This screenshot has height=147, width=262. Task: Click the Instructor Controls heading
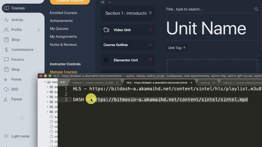click(65, 64)
